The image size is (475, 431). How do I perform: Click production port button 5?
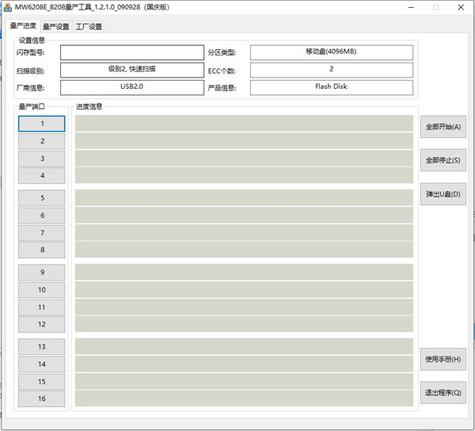click(x=42, y=198)
